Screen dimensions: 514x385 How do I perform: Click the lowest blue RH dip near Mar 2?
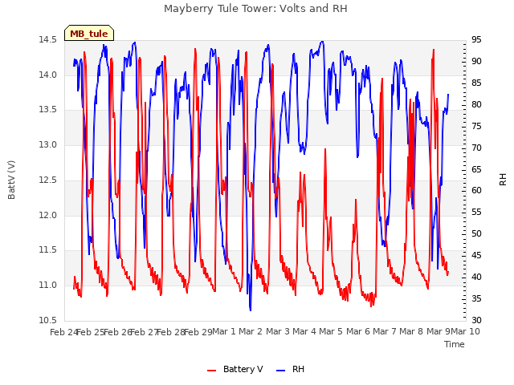coord(251,310)
